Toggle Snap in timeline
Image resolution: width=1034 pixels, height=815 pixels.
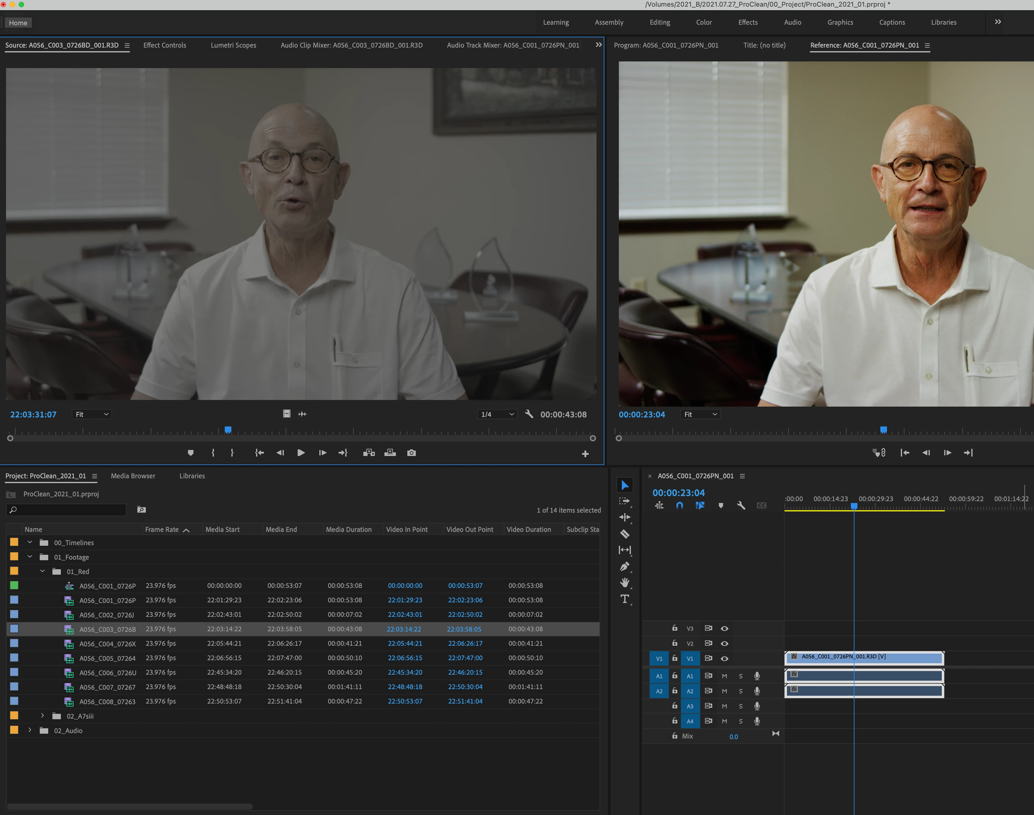679,505
